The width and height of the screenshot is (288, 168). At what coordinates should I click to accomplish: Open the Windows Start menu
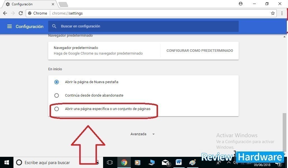(x=7, y=162)
